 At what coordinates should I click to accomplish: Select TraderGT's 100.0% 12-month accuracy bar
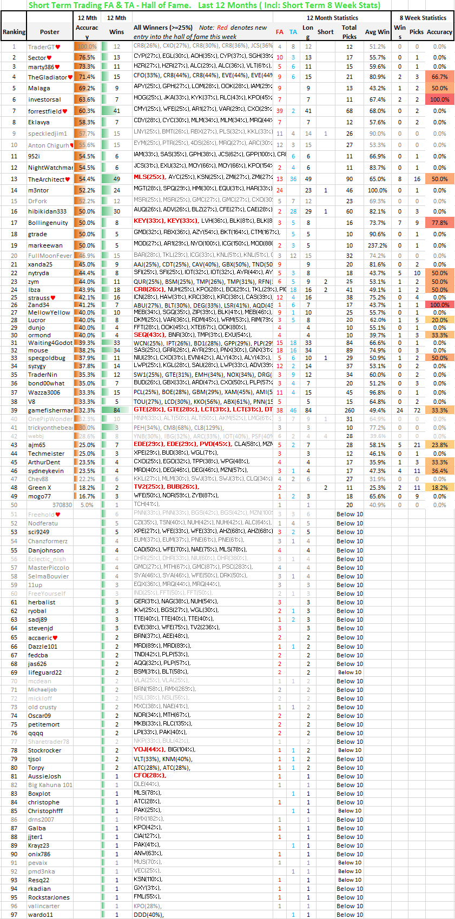coord(86,47)
